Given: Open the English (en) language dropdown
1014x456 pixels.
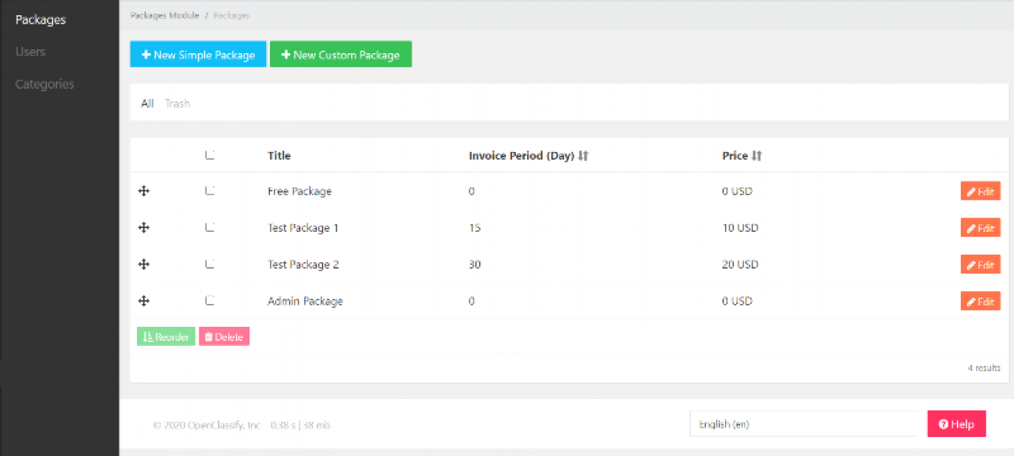Looking at the screenshot, I should click(x=803, y=424).
